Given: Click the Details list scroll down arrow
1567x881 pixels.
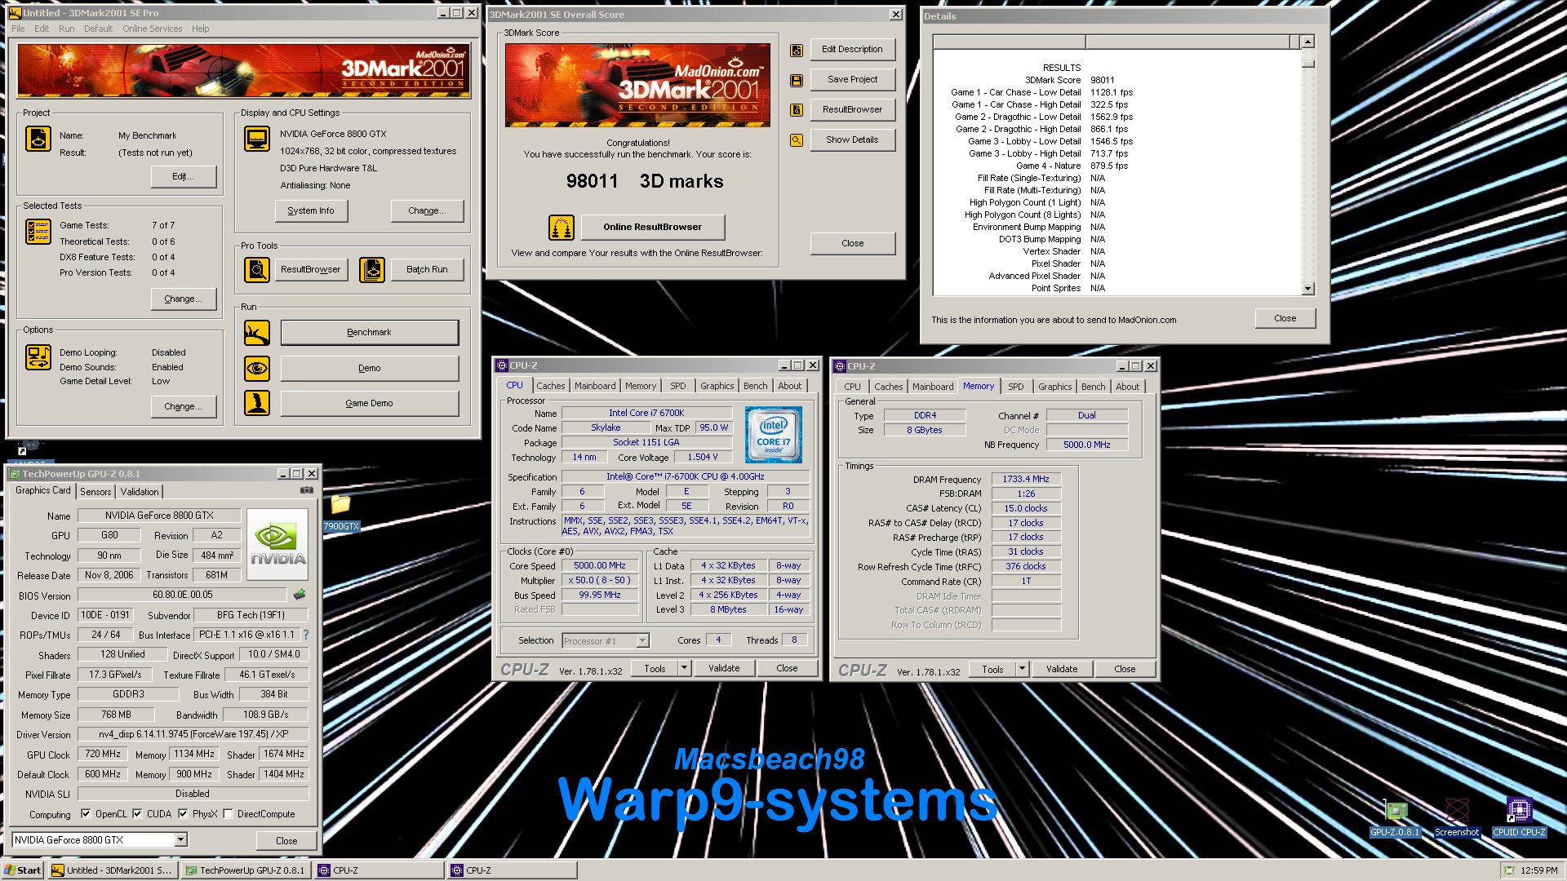Looking at the screenshot, I should 1308,288.
